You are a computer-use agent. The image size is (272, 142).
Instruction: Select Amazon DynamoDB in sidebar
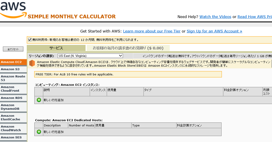(x=13, y=107)
